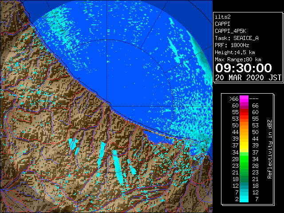
Task: Select the '20 MAR 2020 JST' date
Action: 248,78
